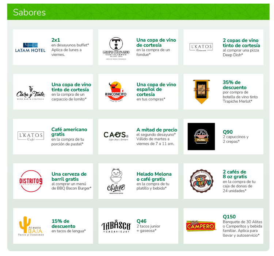Click the Rinconcito Español bull logo
274x256 pixels.
[116, 92]
